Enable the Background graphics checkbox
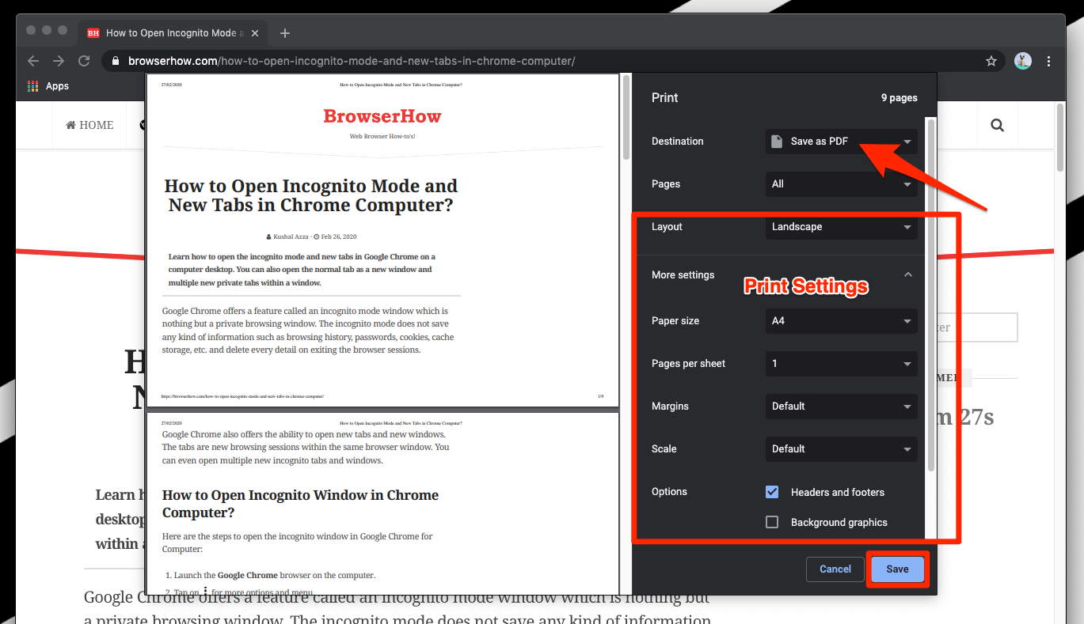The width and height of the screenshot is (1084, 624). pyautogui.click(x=772, y=522)
